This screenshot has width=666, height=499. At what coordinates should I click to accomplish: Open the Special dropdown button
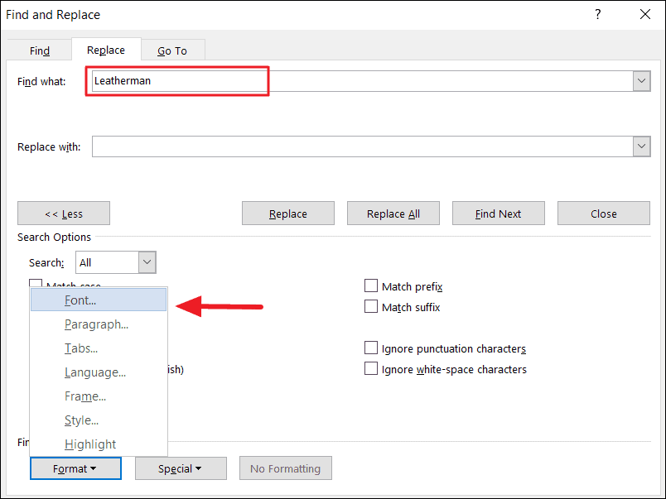point(181,468)
